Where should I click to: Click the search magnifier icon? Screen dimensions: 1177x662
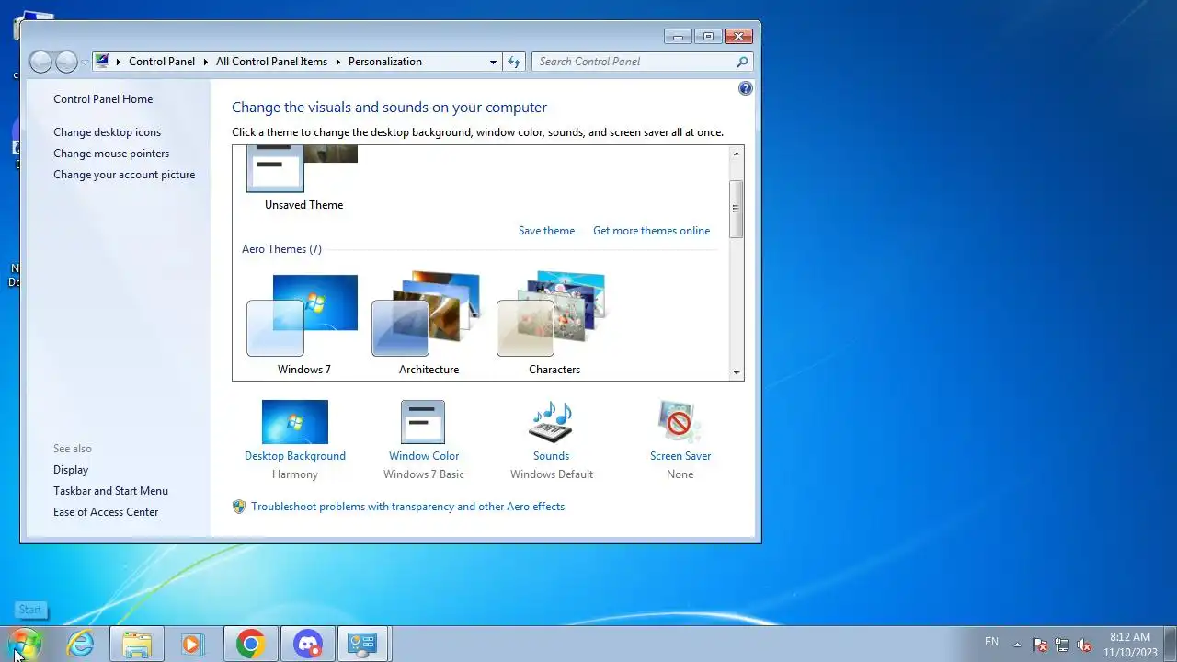pyautogui.click(x=742, y=62)
